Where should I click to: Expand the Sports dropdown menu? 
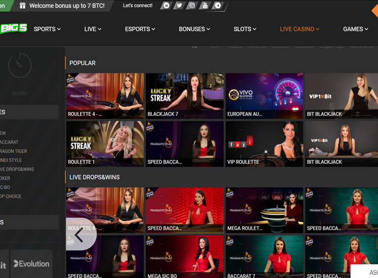tap(47, 29)
